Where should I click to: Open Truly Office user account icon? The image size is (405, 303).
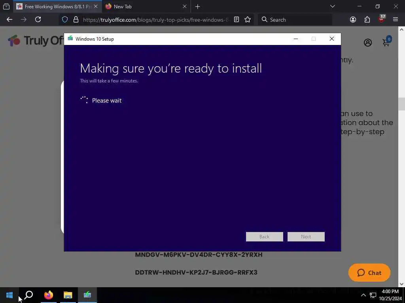[368, 43]
